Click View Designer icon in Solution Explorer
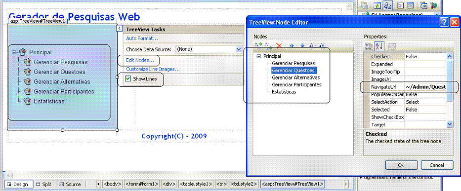 [411, 5]
